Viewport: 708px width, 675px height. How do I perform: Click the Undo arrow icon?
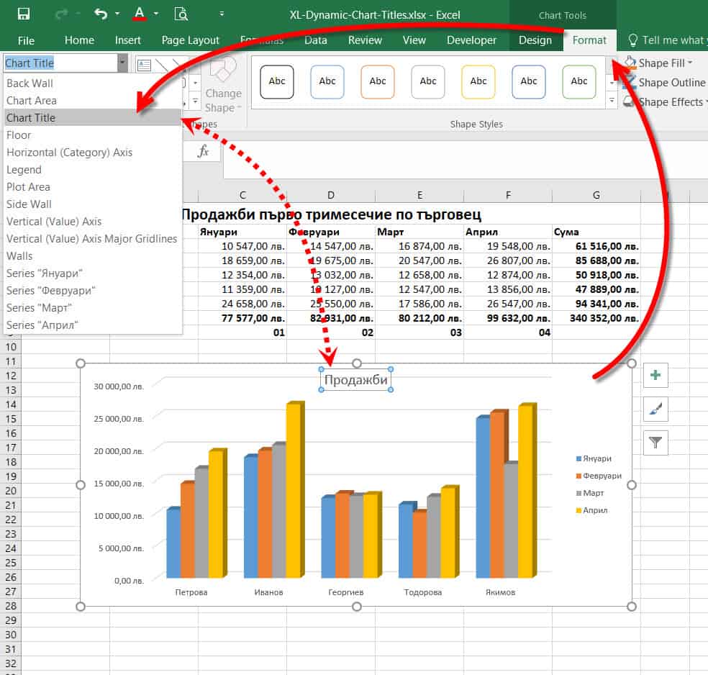coord(100,14)
